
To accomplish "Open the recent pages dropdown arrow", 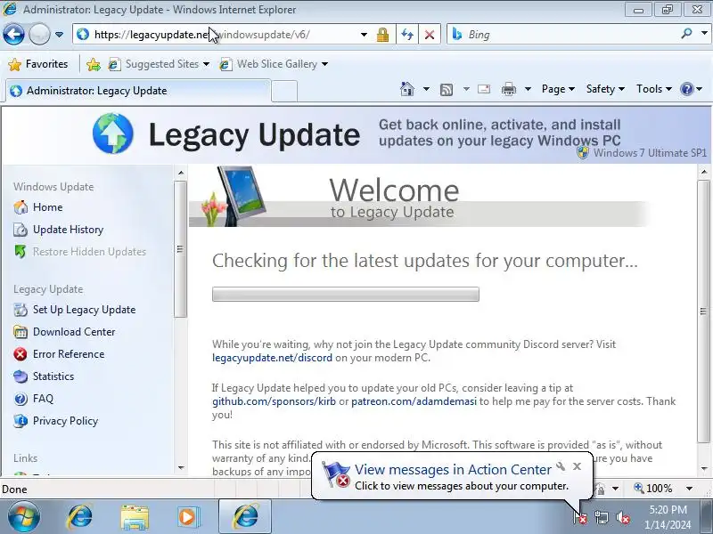I will click(59, 35).
